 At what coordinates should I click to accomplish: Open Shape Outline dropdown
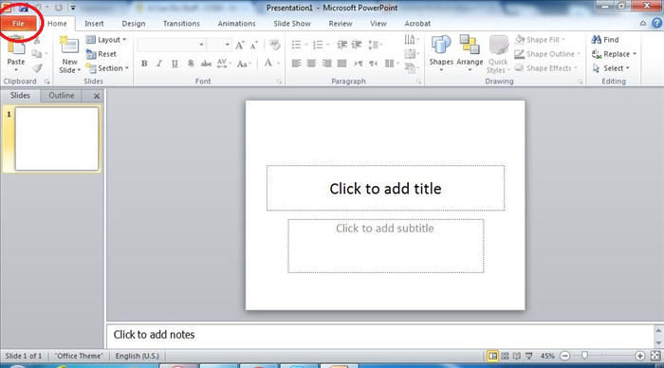point(547,54)
